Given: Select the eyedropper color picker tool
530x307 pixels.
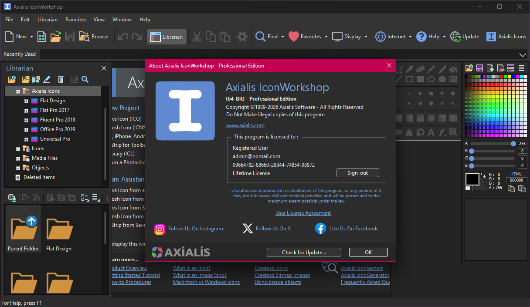Looking at the screenshot, I should [x=409, y=69].
